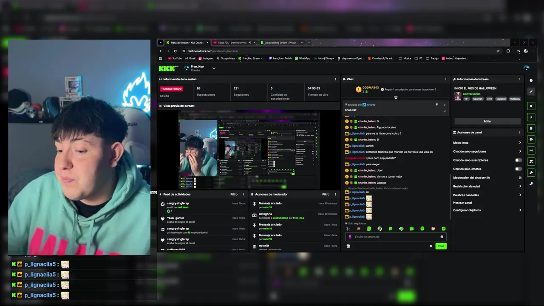Select Fran_Koo Stream Kick Dashboard tab
The width and height of the screenshot is (544, 306).
187,42
